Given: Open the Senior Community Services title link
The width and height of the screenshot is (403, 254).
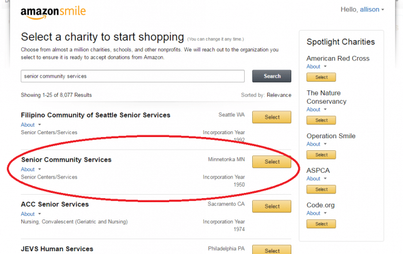Looking at the screenshot, I should click(x=66, y=160).
